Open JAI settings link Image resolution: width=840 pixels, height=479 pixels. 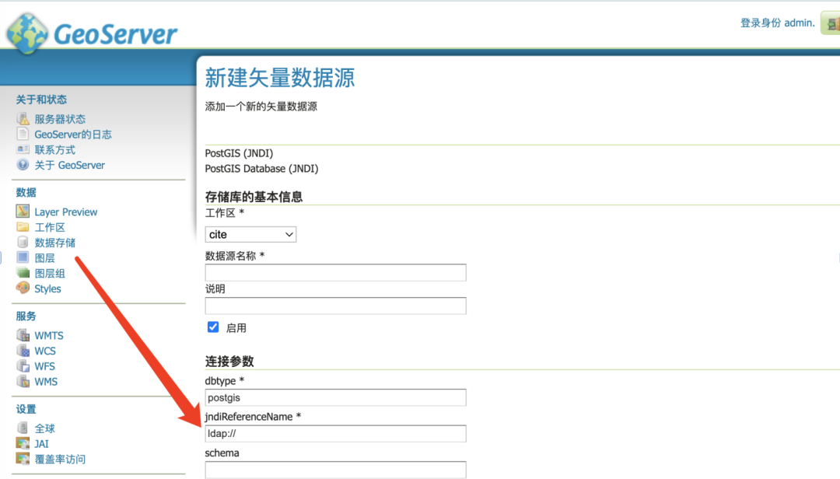pos(41,444)
